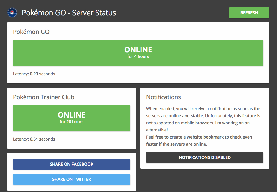This screenshot has width=277, height=192.
Task: Click 'for 20 hours' uptime text
Action: 72,122
